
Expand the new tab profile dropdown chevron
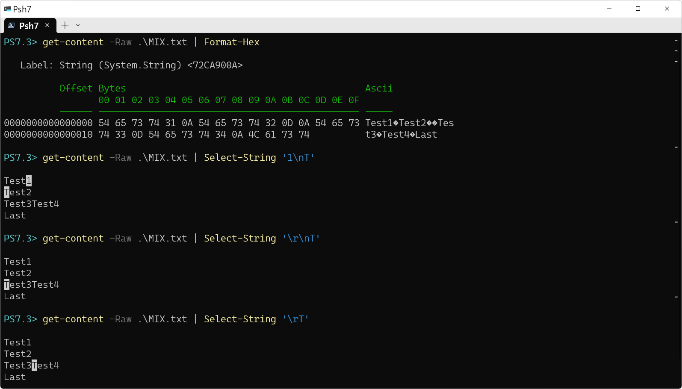pos(78,25)
